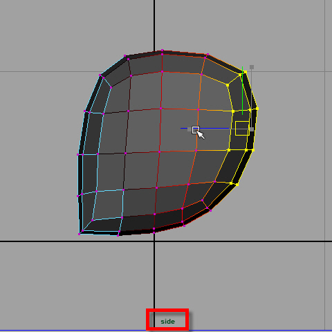Click the "side" viewport label

[167, 322]
